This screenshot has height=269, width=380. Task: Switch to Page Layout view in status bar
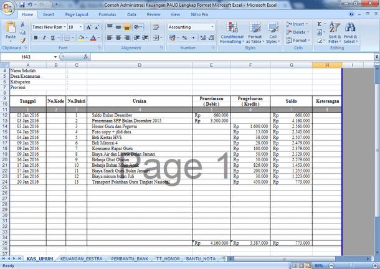point(302,266)
